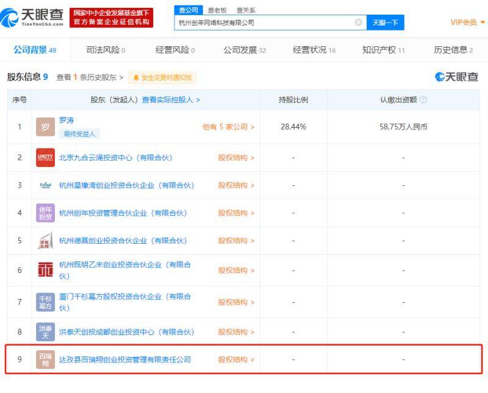Viewport: 488px width, 393px height.
Task: Open the 司法风险 tab
Action: (x=106, y=50)
